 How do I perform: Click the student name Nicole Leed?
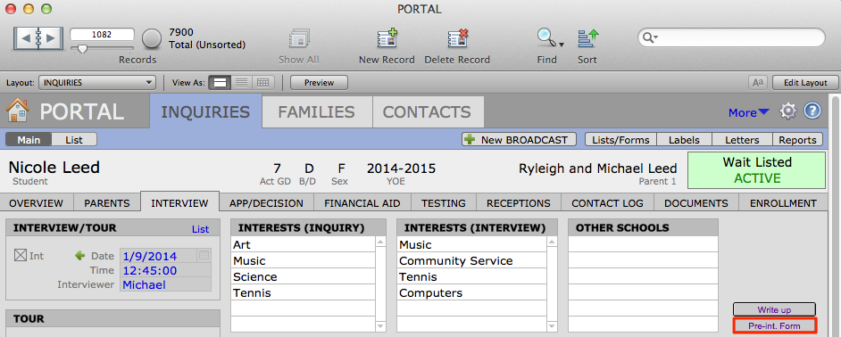tap(54, 167)
